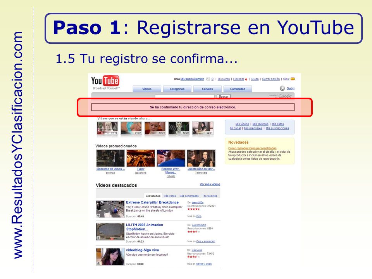Click the Tyger video title link
The image size is (372, 279).
click(141, 169)
